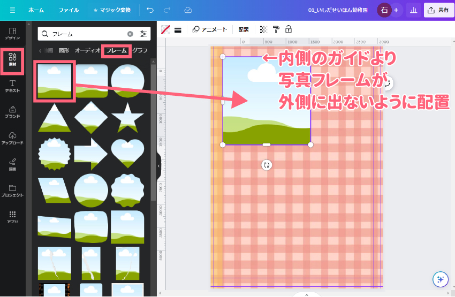Switch to オーディオ audio tab
This screenshot has height=297, width=455.
click(x=87, y=50)
